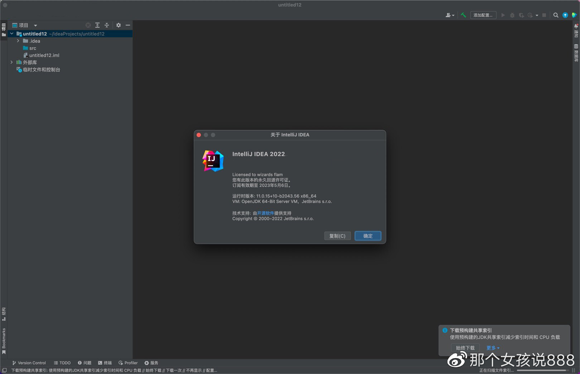The width and height of the screenshot is (580, 374).
Task: Open the 结构 structure side tab
Action: coord(4,314)
